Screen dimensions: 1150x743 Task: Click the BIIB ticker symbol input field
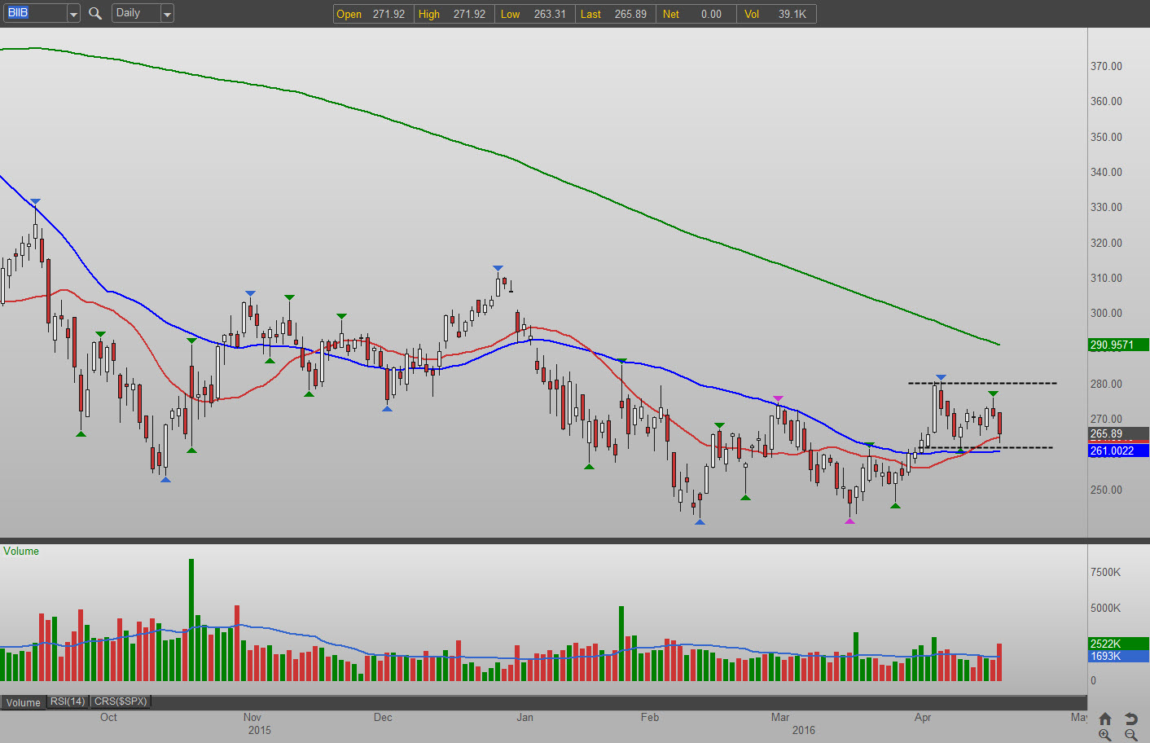[34, 14]
